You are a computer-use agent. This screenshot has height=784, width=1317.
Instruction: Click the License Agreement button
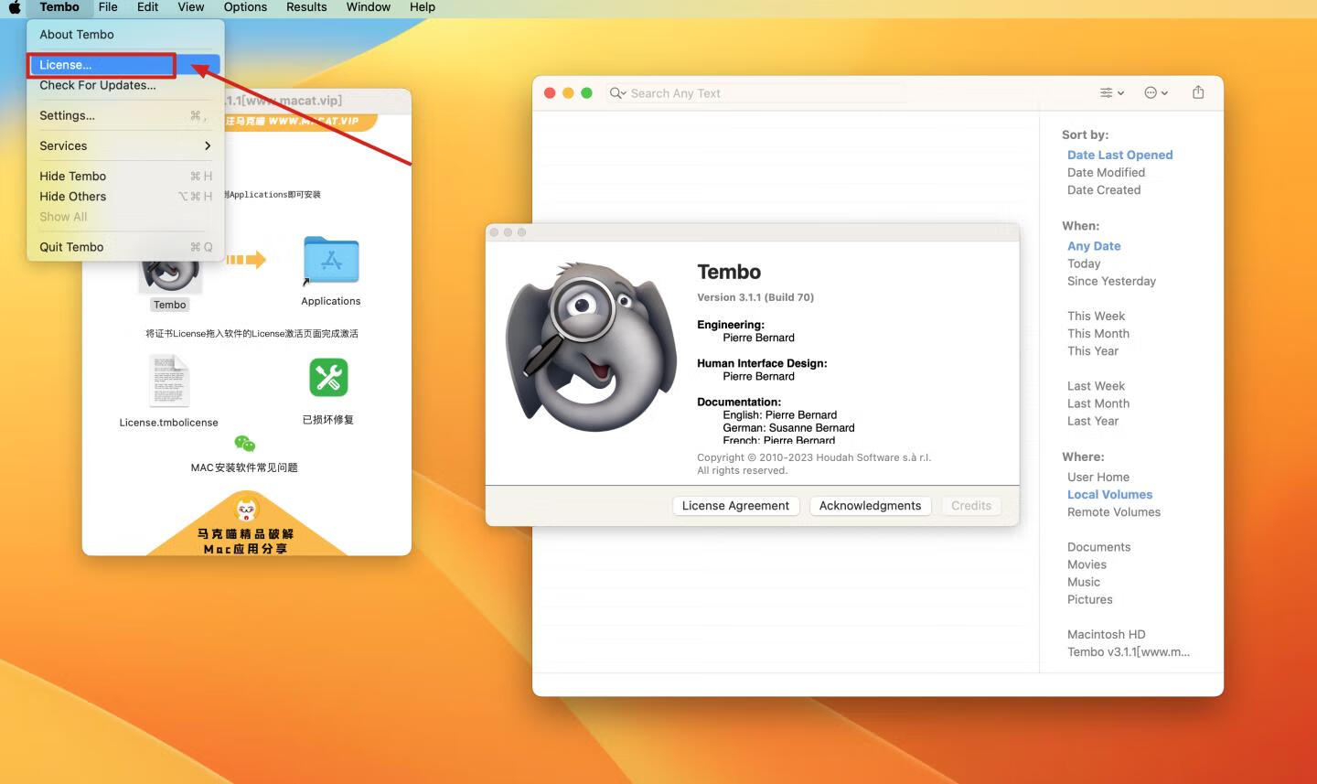[735, 506]
